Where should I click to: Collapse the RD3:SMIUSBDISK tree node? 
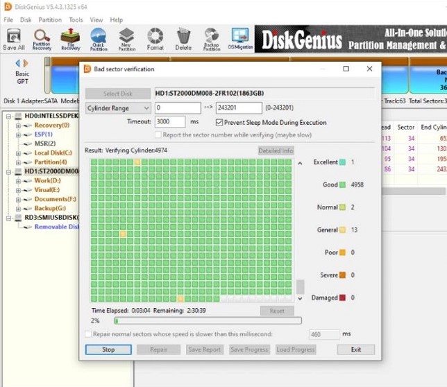tap(8, 218)
